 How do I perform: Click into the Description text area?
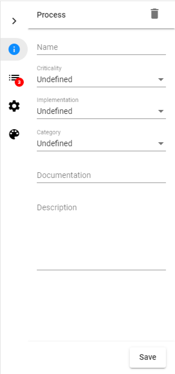[x=101, y=235]
